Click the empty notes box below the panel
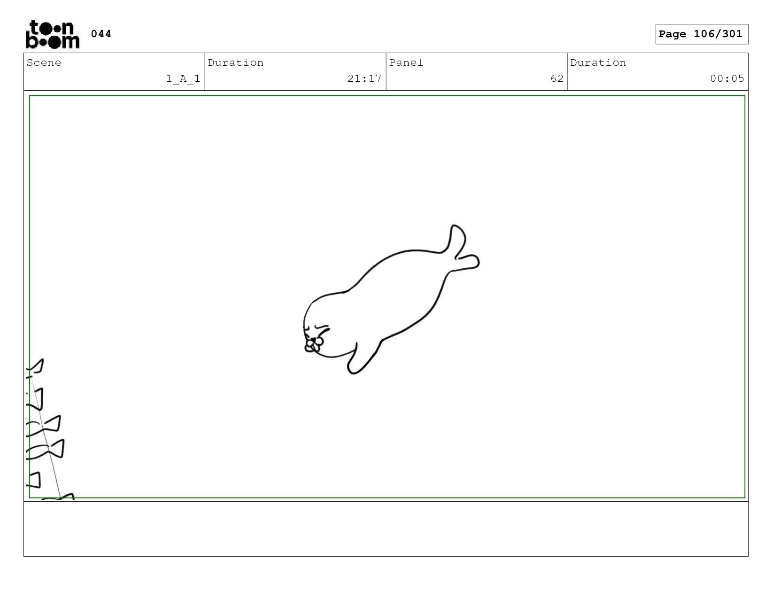This screenshot has width=773, height=599. tap(386, 529)
